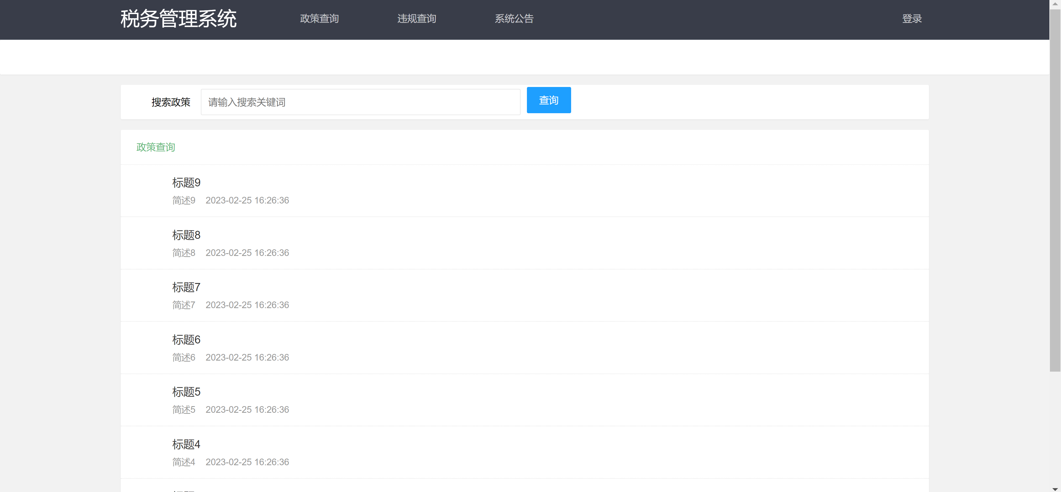The image size is (1061, 492).
Task: Click the timestamp next to 简述8
Action: click(x=247, y=253)
